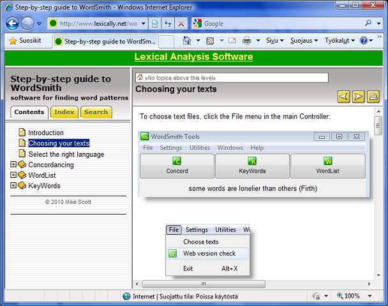Select the Step-by-step guide to WordSm... tab
The width and height of the screenshot is (388, 306).
click(x=105, y=41)
